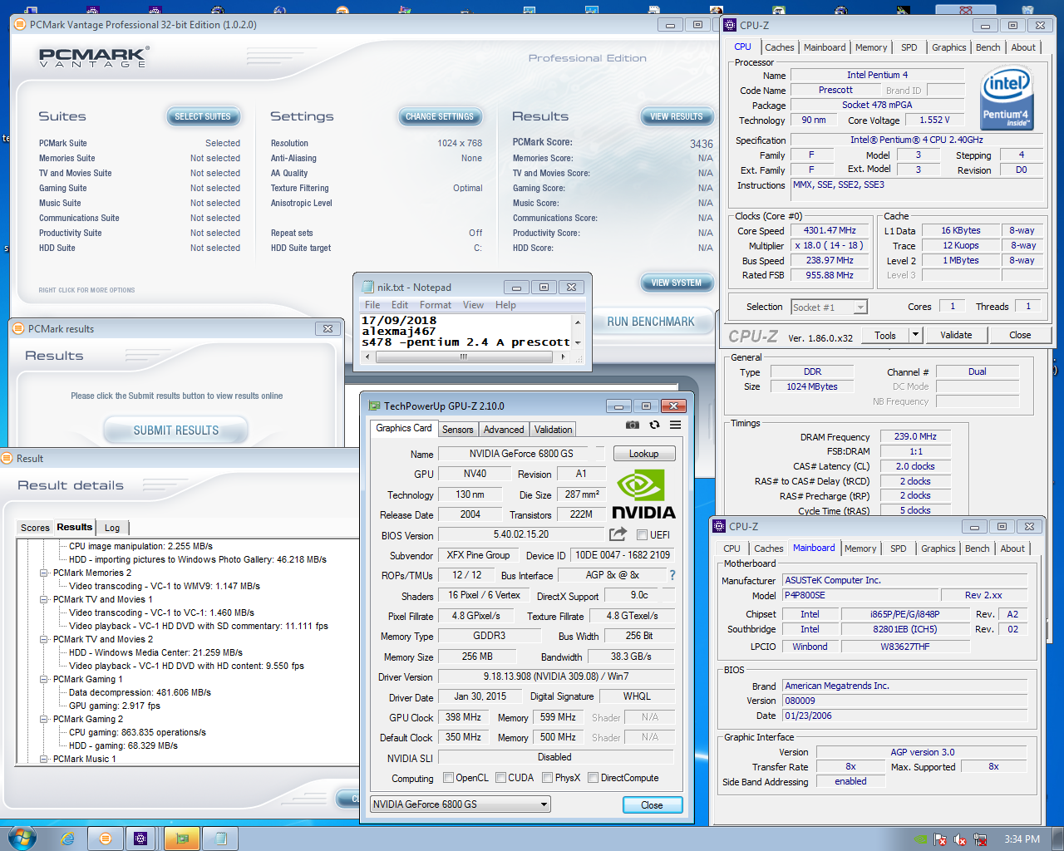This screenshot has height=851, width=1064.
Task: Click the taskbar clock showing 3:34 PM
Action: click(x=1022, y=839)
